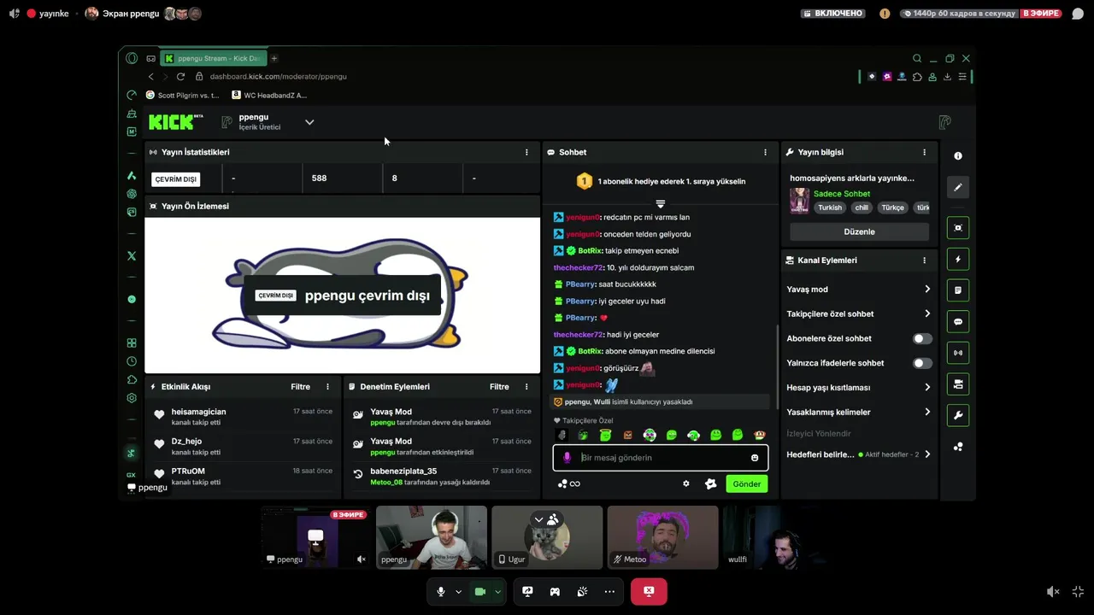Open X (Twitter) in browser sidebar
Image resolution: width=1094 pixels, height=615 pixels.
pos(132,255)
